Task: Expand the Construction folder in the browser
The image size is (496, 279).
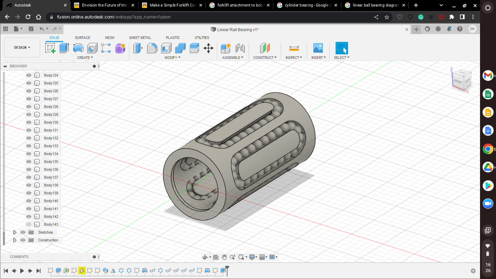Action: [15, 240]
